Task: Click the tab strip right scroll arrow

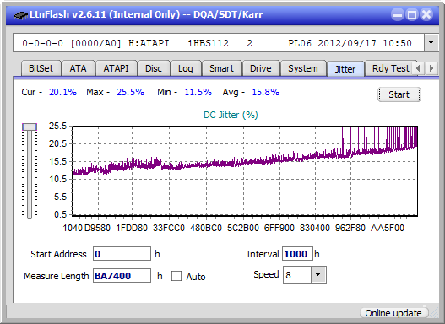Action: click(431, 68)
